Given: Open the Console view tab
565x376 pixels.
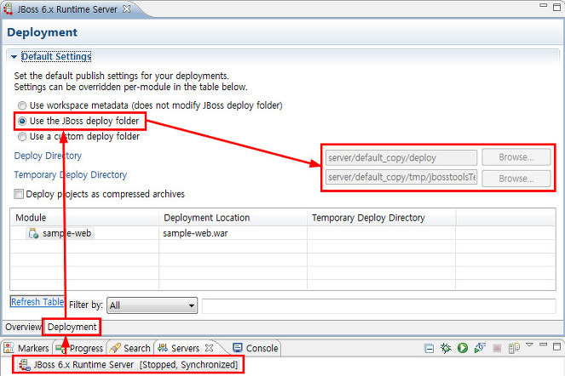Looking at the screenshot, I should click(256, 348).
